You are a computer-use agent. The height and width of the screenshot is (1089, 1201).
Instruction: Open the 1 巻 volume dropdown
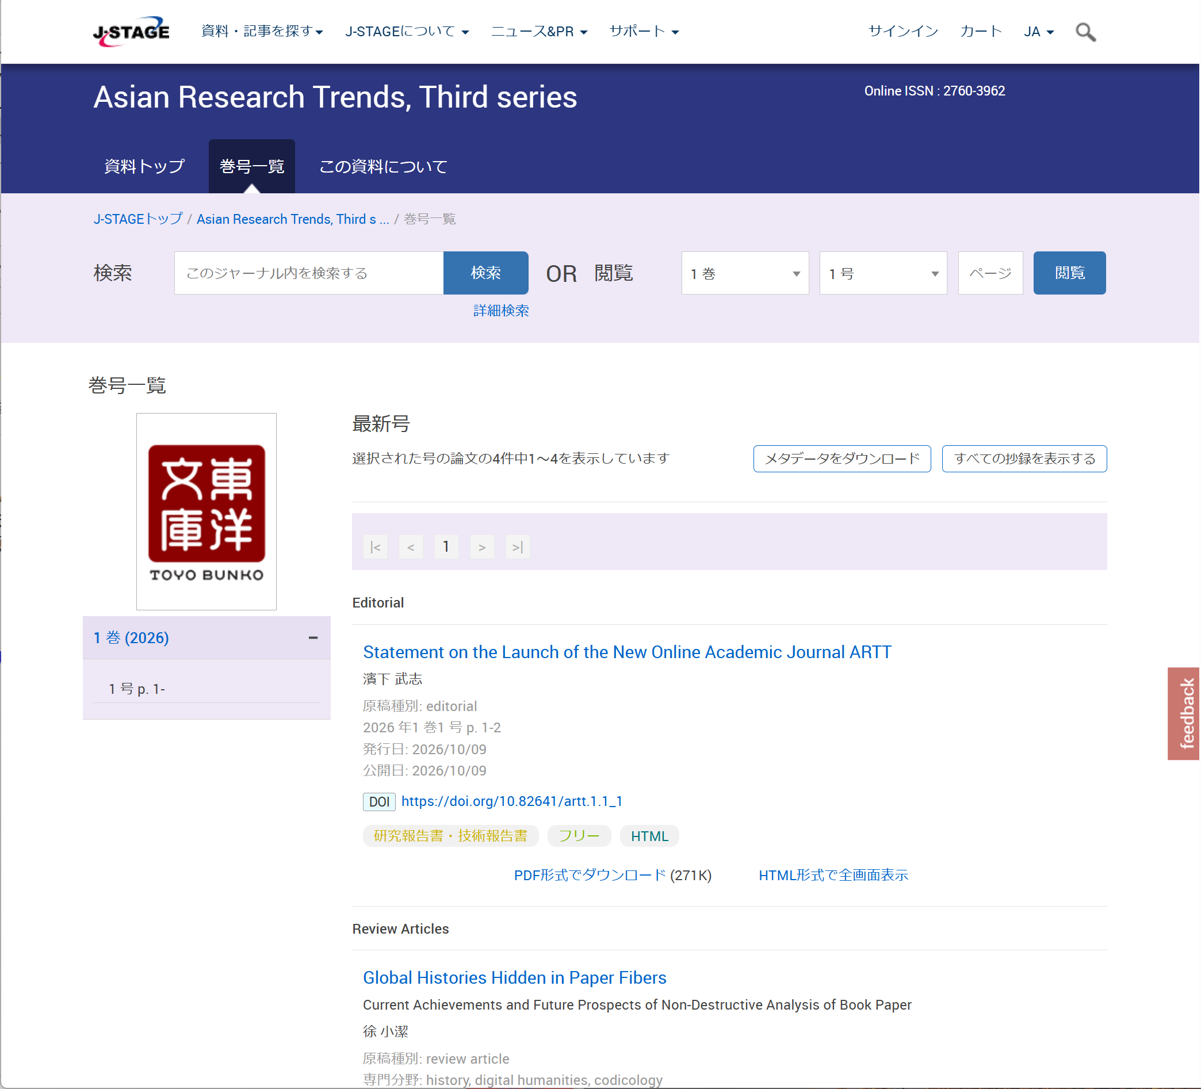tap(745, 273)
